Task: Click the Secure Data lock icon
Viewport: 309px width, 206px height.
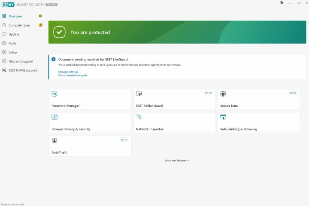Action: [x=223, y=94]
